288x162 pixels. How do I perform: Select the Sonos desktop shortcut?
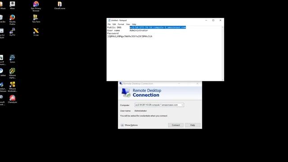pos(12,59)
